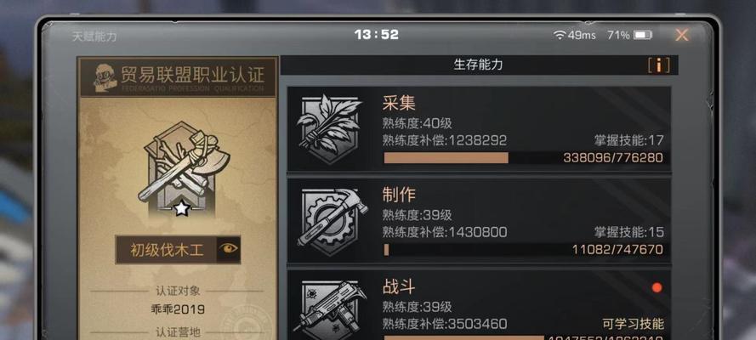Click the info icon beside 生存能力
This screenshot has height=340, width=756.
tap(658, 65)
